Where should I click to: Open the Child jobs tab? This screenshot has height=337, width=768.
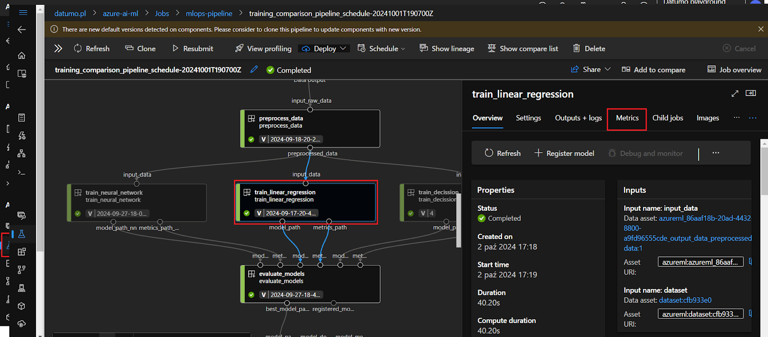click(x=668, y=118)
